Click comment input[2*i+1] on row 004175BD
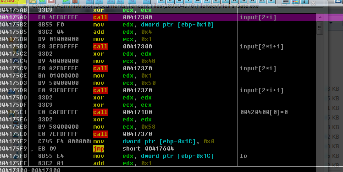This screenshot has height=172, width=343. (262, 47)
